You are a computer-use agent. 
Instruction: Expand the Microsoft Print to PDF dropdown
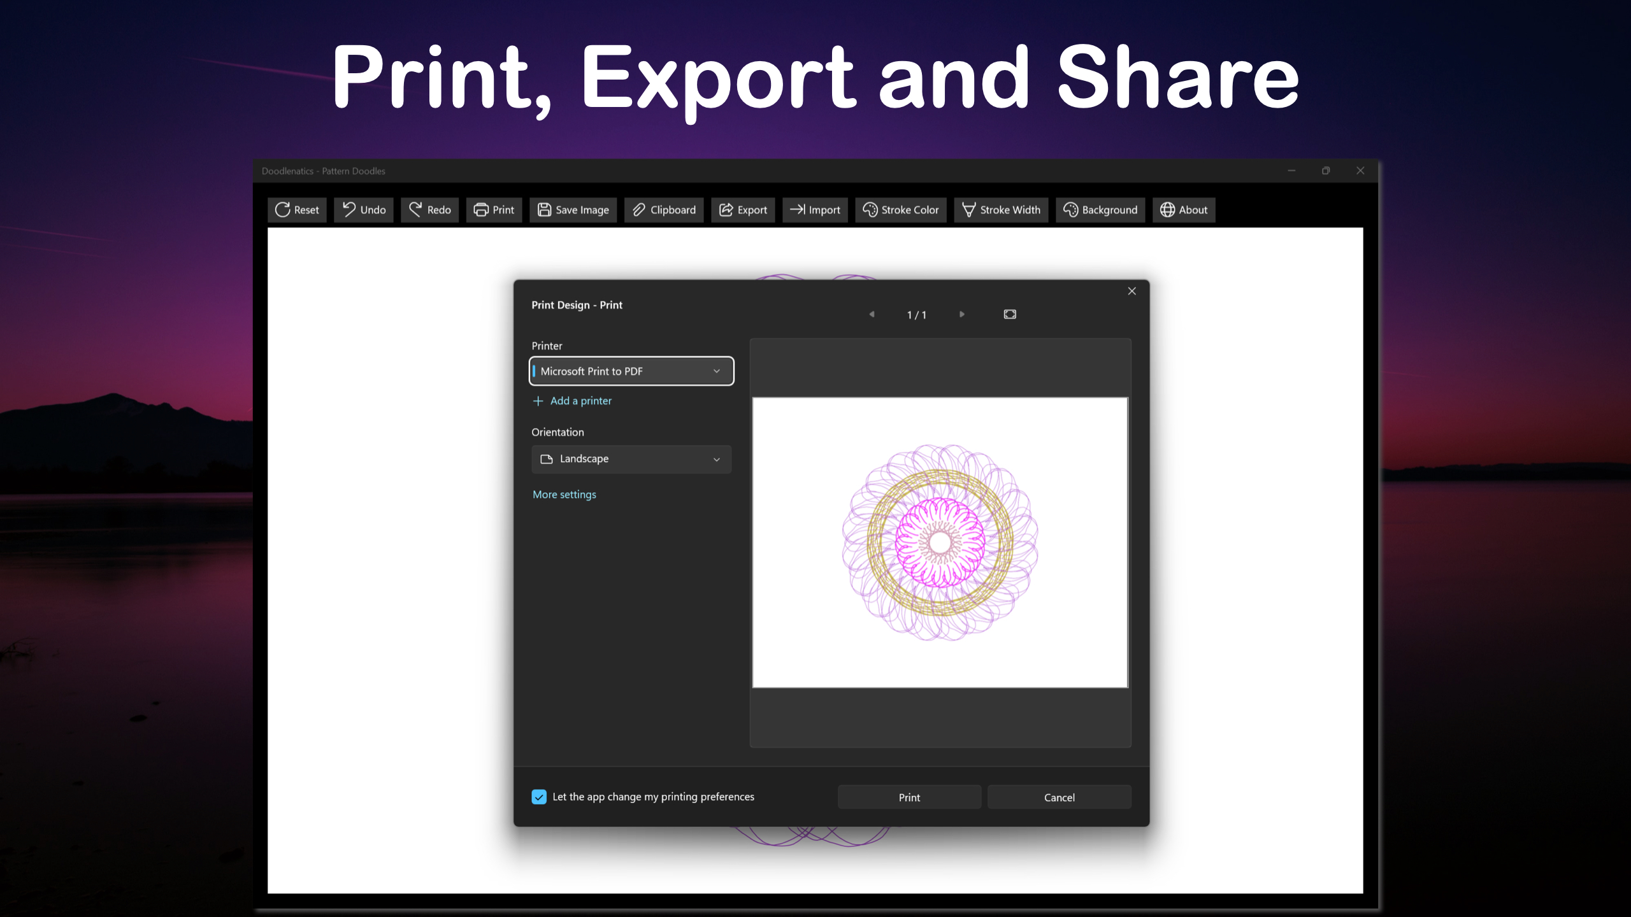click(631, 371)
